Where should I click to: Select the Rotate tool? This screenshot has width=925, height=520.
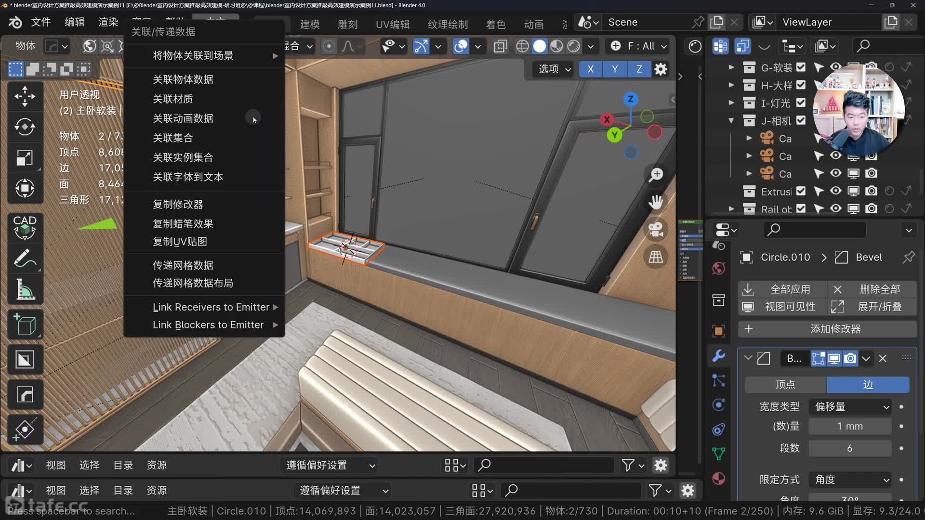coord(25,127)
